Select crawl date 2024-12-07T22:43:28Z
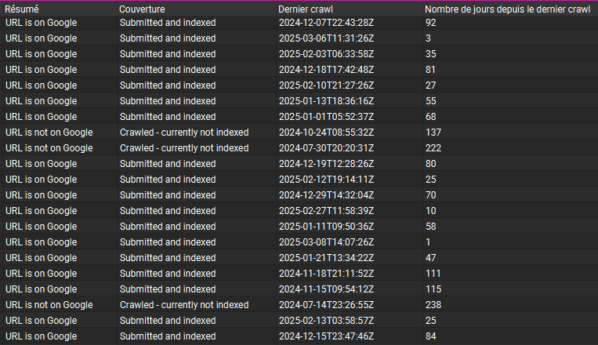The height and width of the screenshot is (345, 598). coord(327,23)
